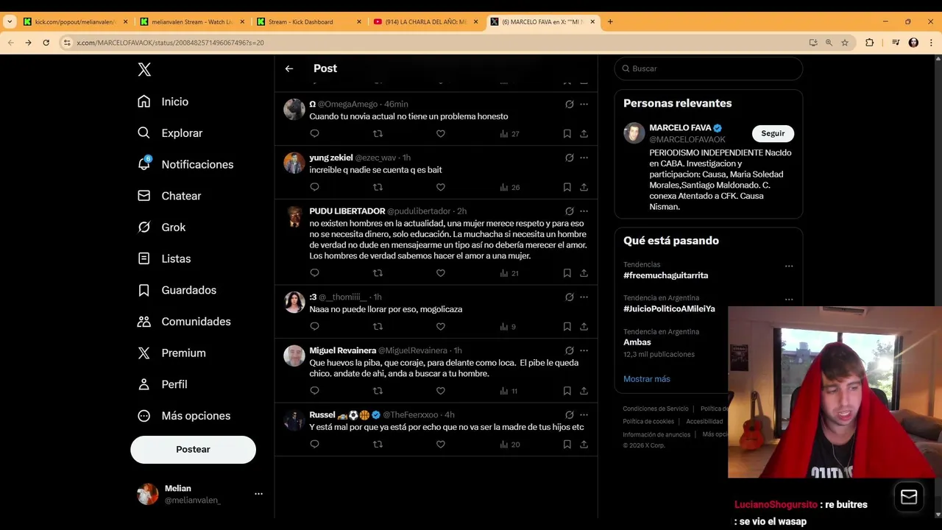Open a new browser tab
The height and width of the screenshot is (530, 942).
click(x=610, y=22)
